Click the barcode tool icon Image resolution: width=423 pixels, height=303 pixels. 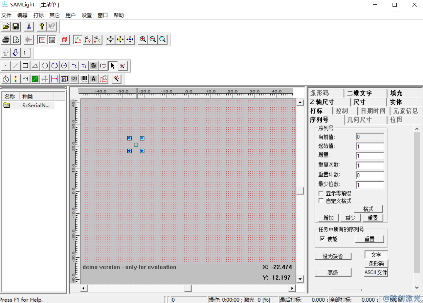[x=84, y=79]
